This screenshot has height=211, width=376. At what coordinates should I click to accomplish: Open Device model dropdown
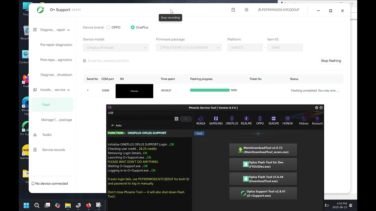coord(116,47)
